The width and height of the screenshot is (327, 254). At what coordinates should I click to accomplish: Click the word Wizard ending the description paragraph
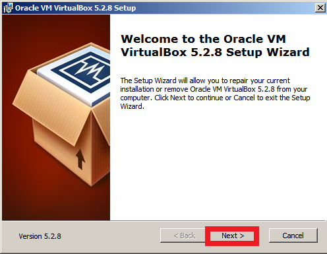pos(132,106)
